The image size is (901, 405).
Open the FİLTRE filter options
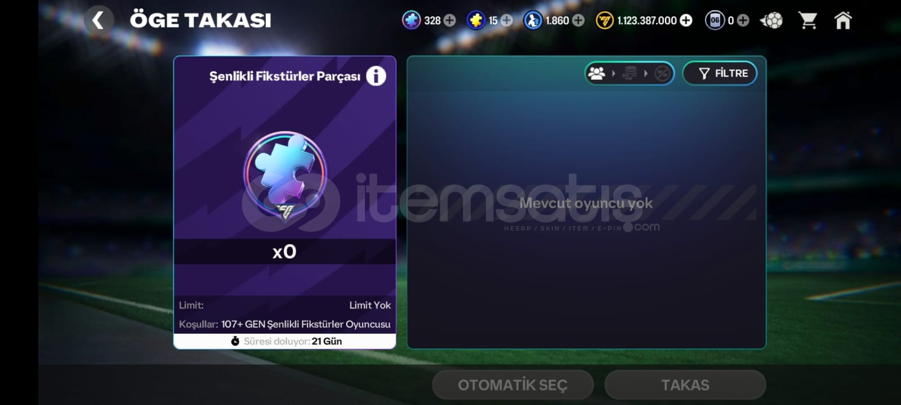(x=720, y=73)
